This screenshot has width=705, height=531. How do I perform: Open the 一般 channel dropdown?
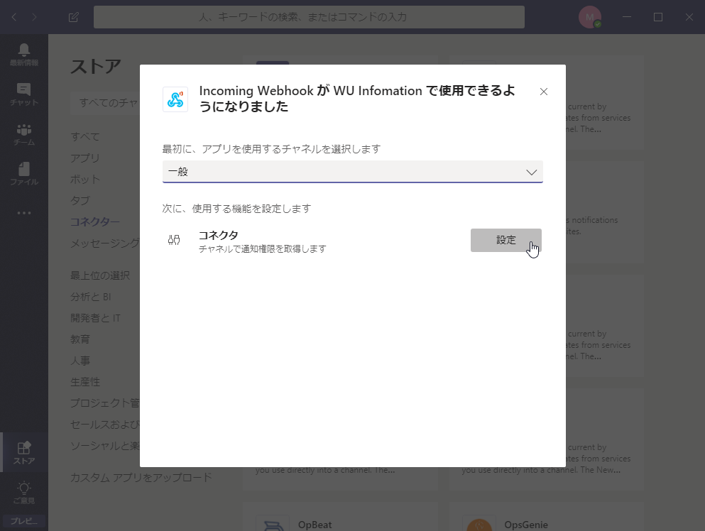pos(352,172)
